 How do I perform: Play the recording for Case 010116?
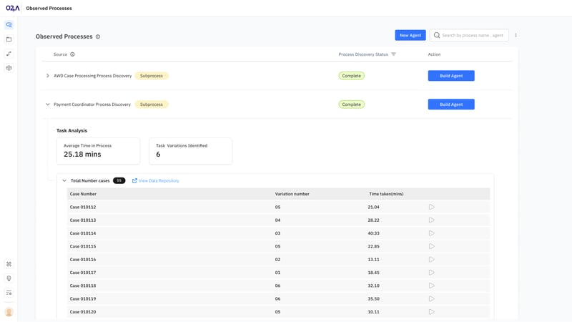point(432,260)
